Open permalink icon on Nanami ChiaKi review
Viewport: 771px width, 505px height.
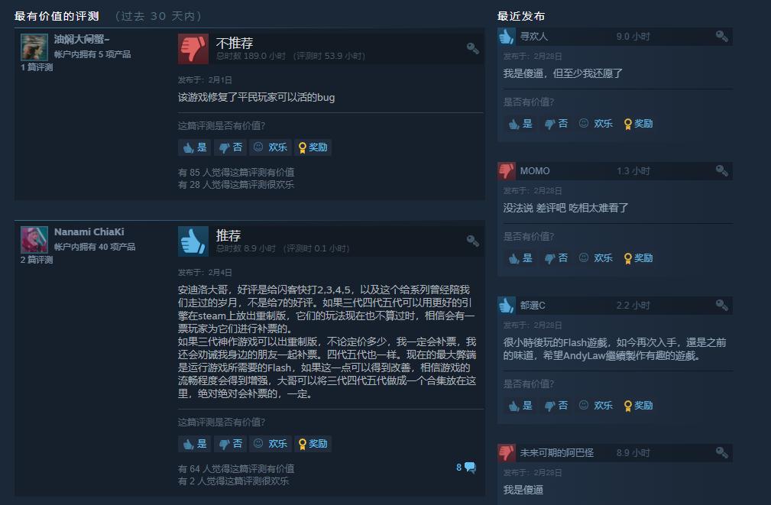pos(472,241)
